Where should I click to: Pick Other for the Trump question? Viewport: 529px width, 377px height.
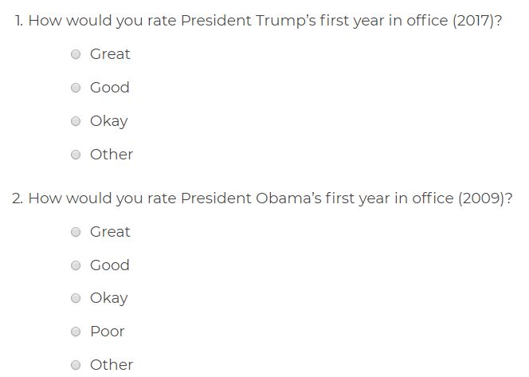(x=76, y=155)
